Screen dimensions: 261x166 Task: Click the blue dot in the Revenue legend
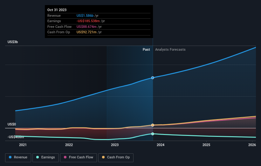pos(10,157)
